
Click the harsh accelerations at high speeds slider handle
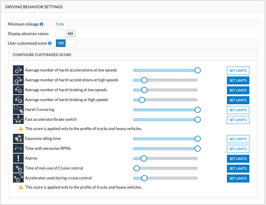pos(144,80)
